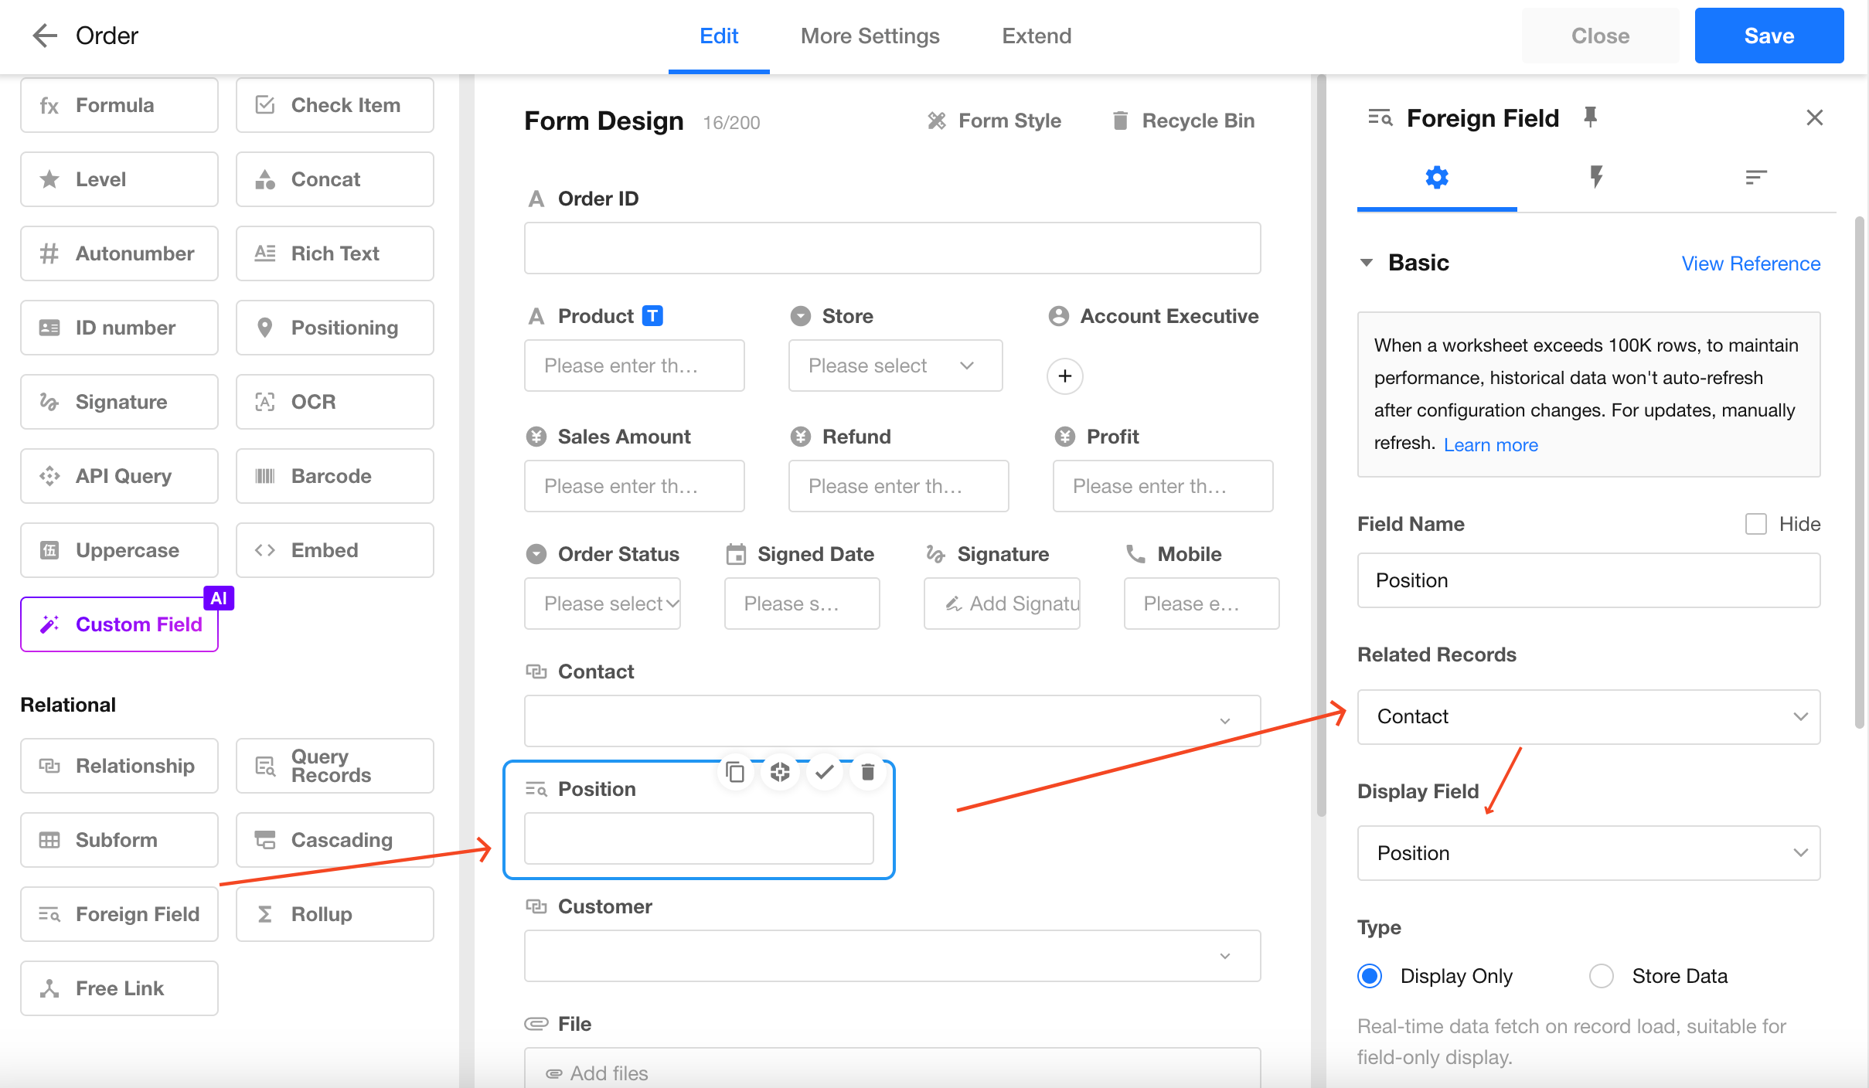The image size is (1869, 1088).
Task: Add an Account Executive with the plus button
Action: [1065, 376]
